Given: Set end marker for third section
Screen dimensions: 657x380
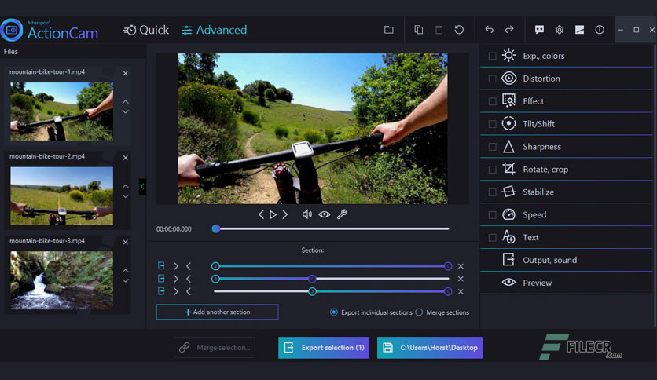Looking at the screenshot, I should (x=189, y=291).
